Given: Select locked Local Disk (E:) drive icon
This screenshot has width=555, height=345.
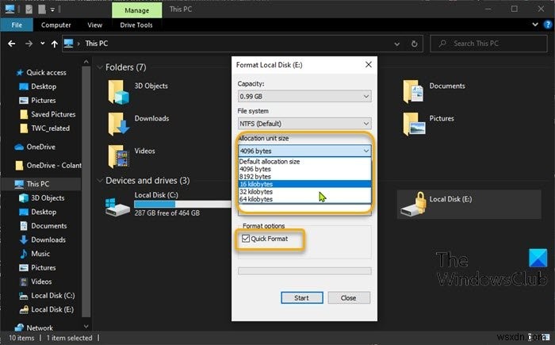Looking at the screenshot, I should (413, 204).
